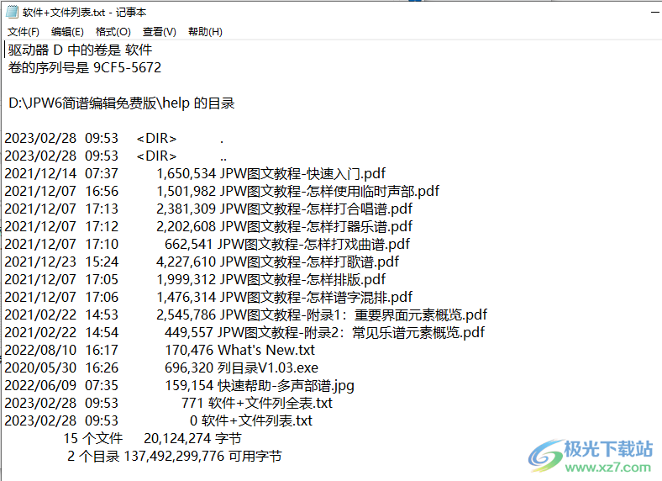Select file name JPW图文教程-怎样打戏曲谱.pdf
Screen dimensions: 662x481
[x=313, y=245]
